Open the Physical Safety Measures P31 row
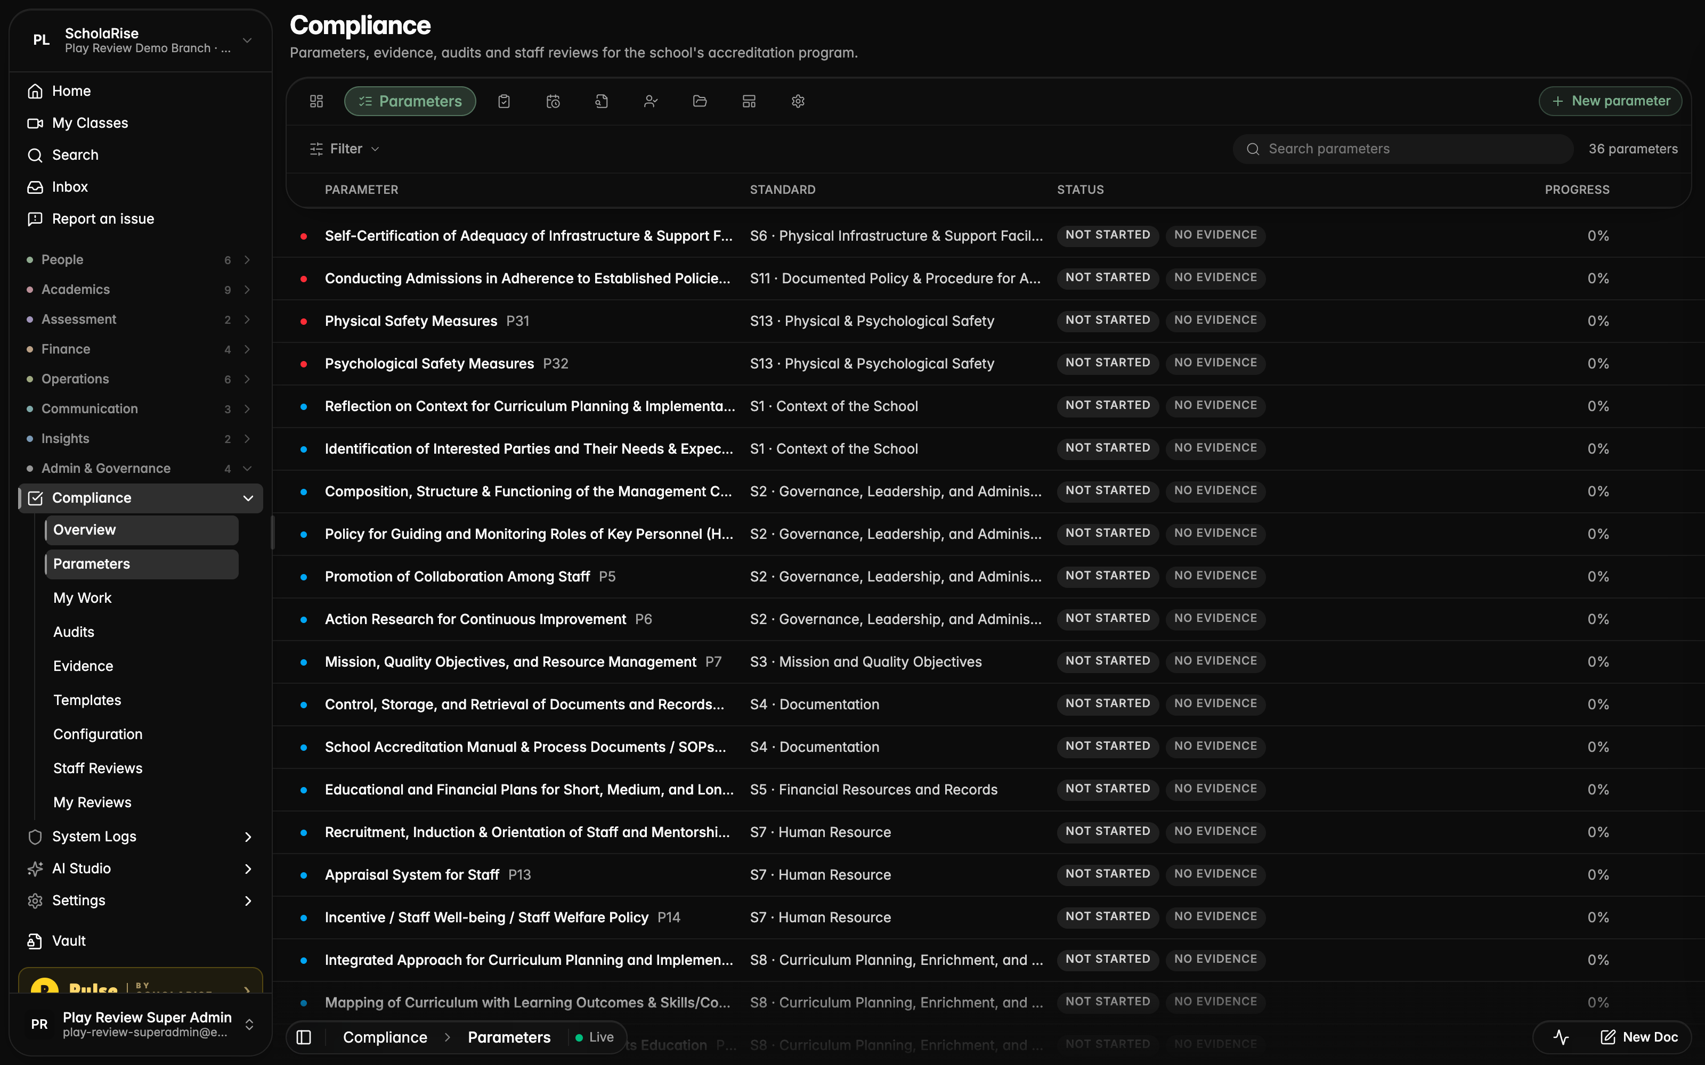 [988, 321]
